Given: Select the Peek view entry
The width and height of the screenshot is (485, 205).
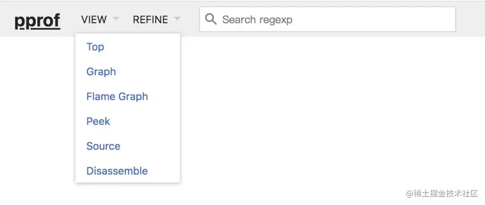Looking at the screenshot, I should pos(98,121).
